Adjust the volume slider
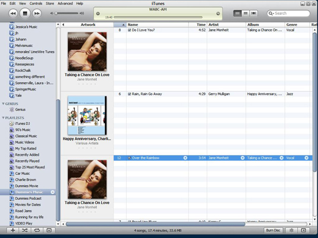The width and height of the screenshot is (318, 238). pos(67,14)
